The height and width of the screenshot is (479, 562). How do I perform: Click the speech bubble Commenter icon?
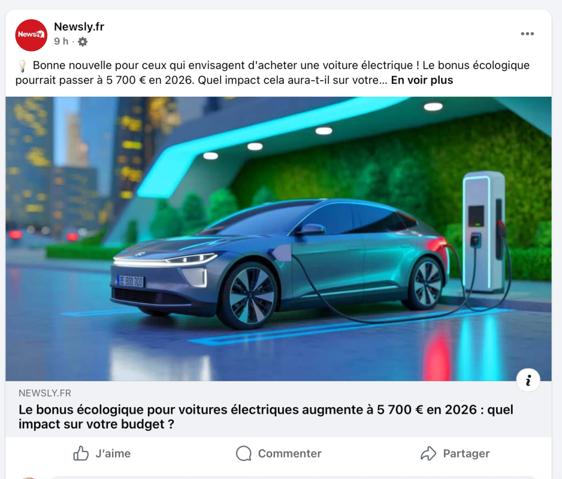coord(244,453)
